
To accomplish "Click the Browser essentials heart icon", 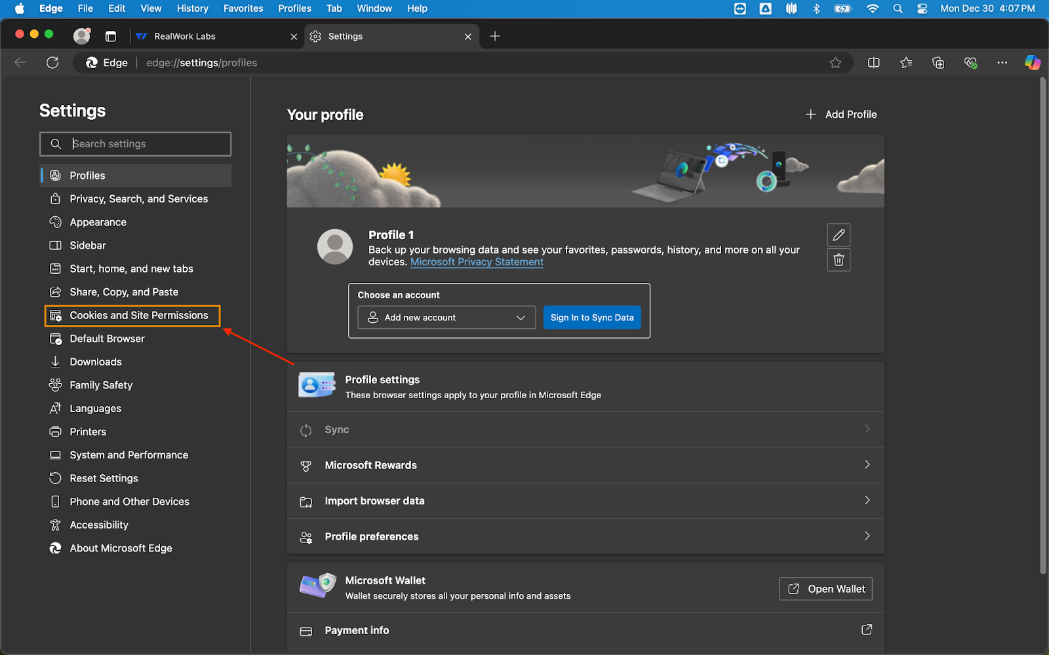I will pyautogui.click(x=970, y=63).
